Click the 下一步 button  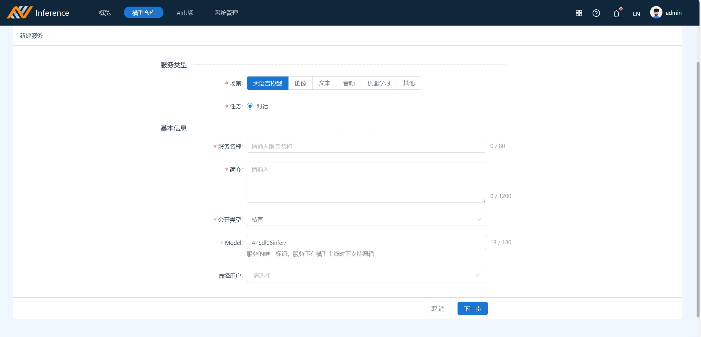tap(472, 308)
